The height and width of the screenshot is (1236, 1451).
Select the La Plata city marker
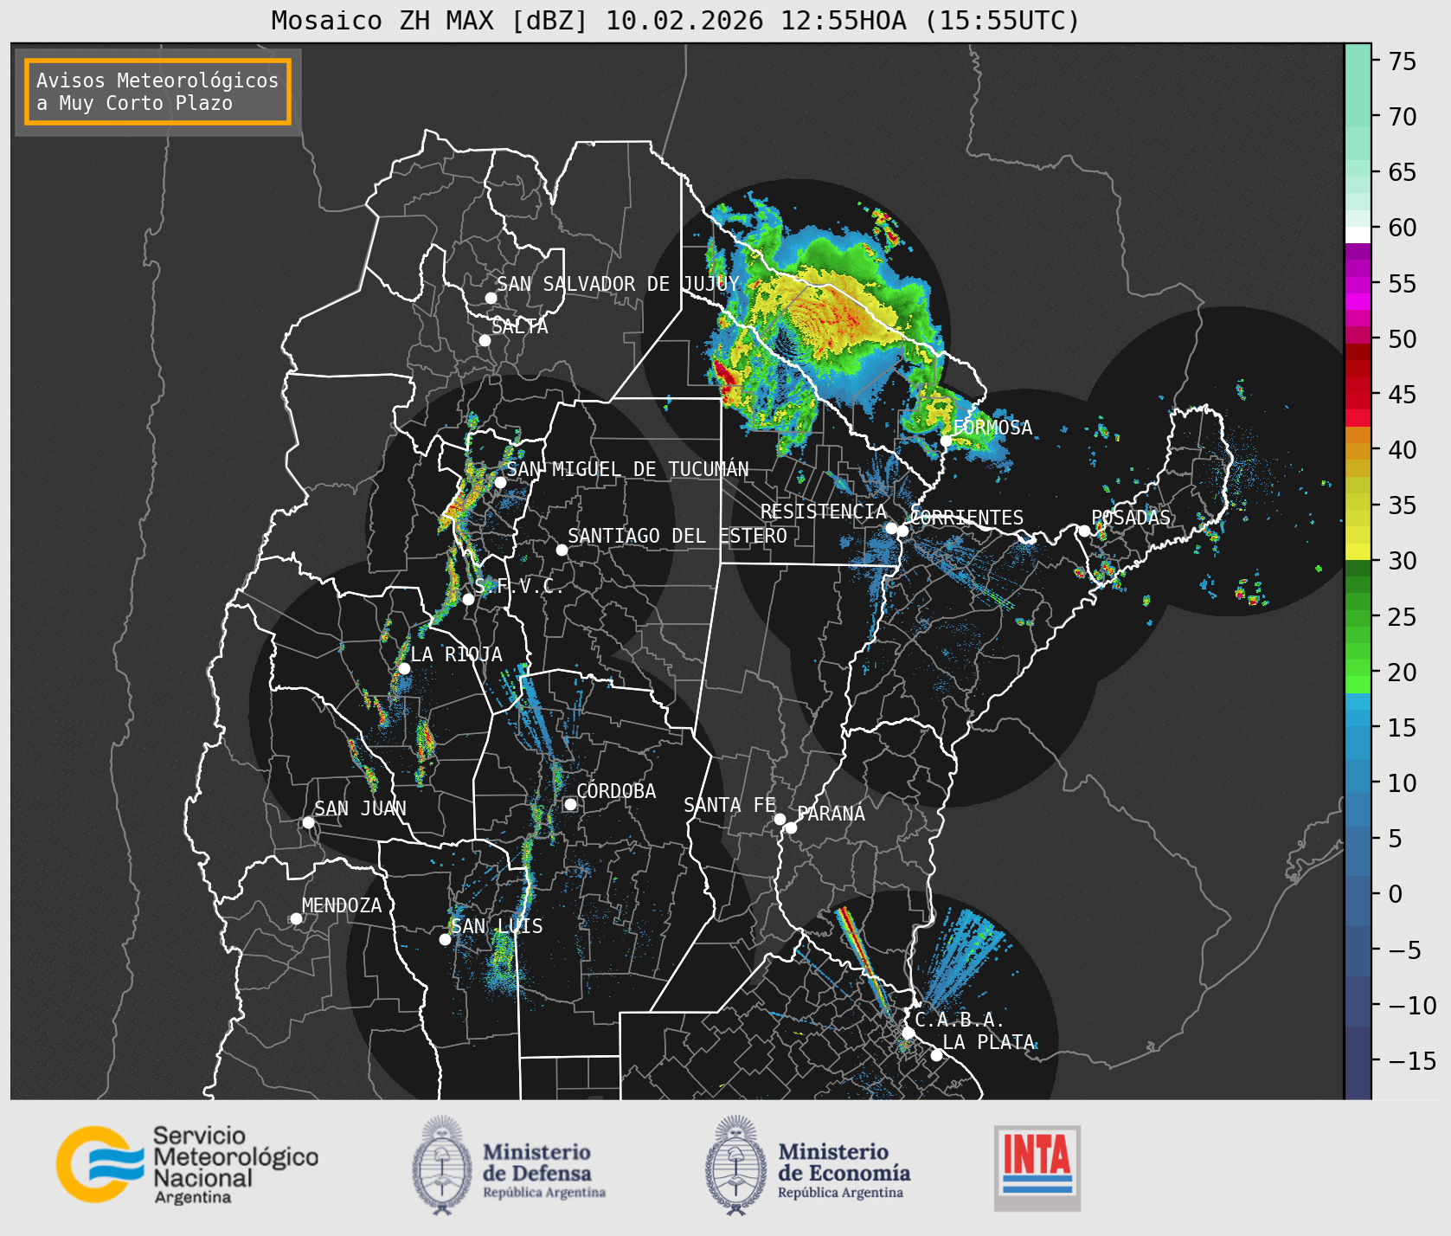936,1054
